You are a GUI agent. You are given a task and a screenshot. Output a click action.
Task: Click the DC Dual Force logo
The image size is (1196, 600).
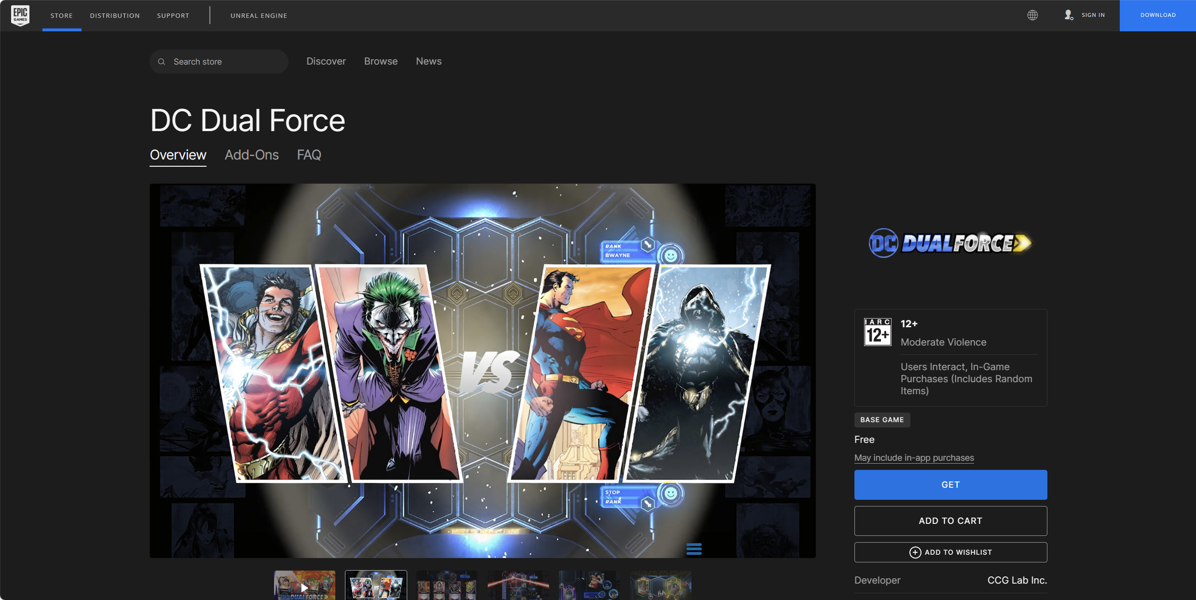pyautogui.click(x=950, y=243)
